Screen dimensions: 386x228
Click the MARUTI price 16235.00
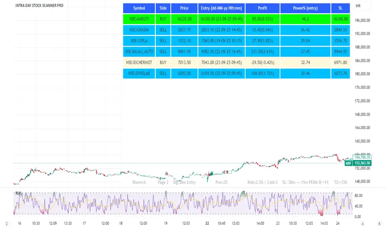click(184, 19)
